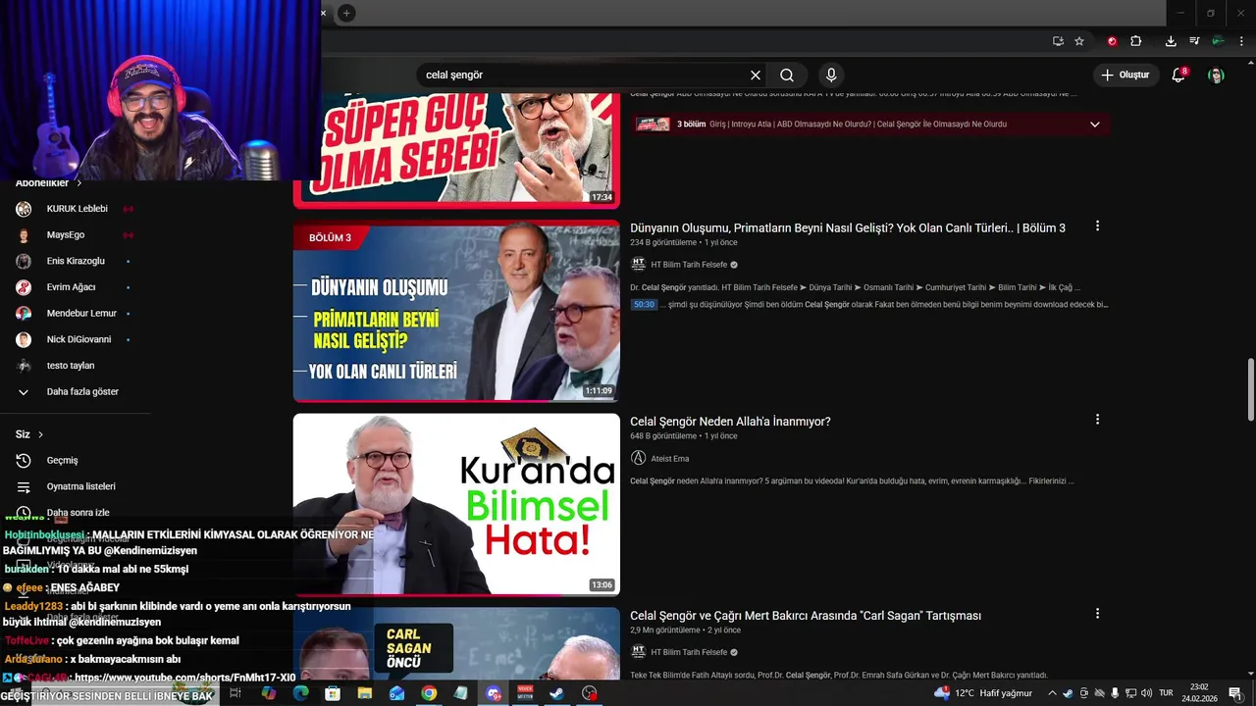Open subscription Enis Kirazoglu

[76, 261]
